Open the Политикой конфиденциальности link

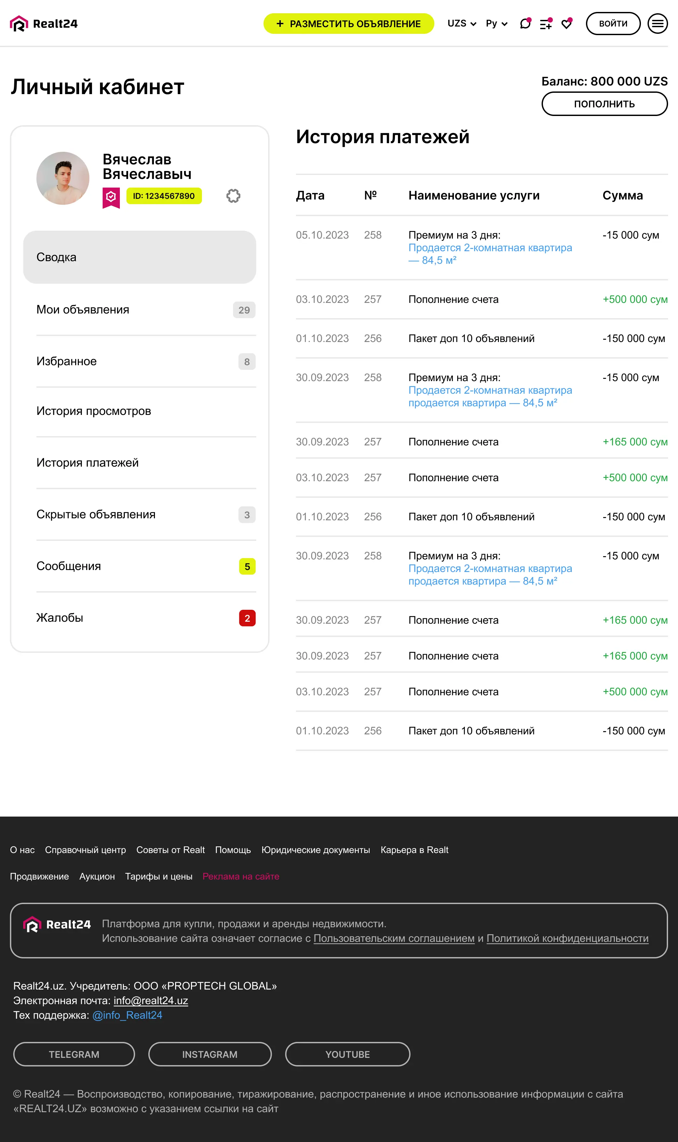point(567,938)
